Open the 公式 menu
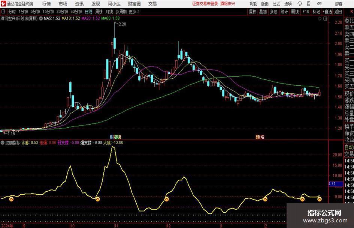This screenshot has height=228, width=354. pyautogui.click(x=276, y=4)
